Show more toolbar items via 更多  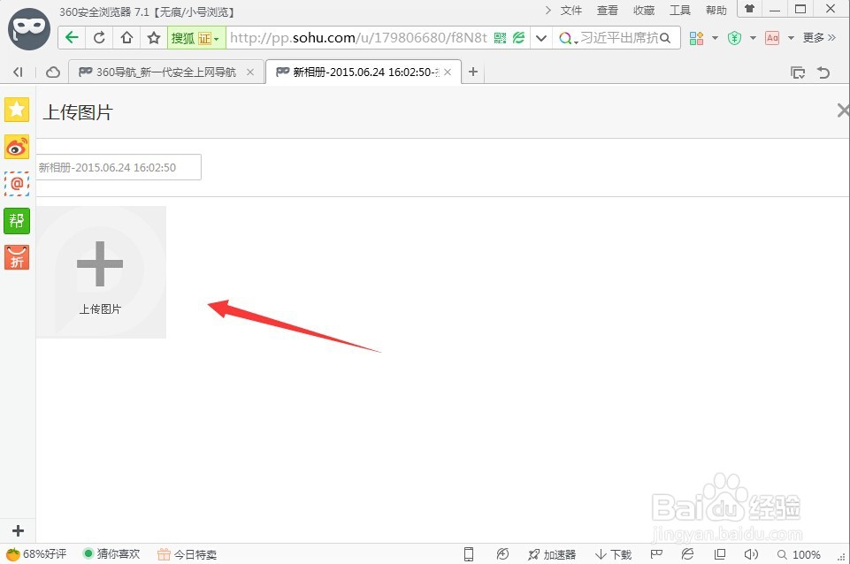click(x=819, y=37)
